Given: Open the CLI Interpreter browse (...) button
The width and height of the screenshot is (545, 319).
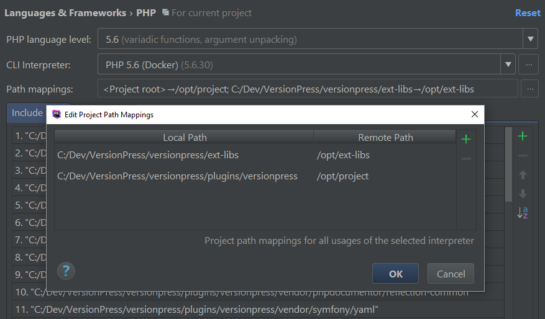Looking at the screenshot, I should (x=529, y=64).
